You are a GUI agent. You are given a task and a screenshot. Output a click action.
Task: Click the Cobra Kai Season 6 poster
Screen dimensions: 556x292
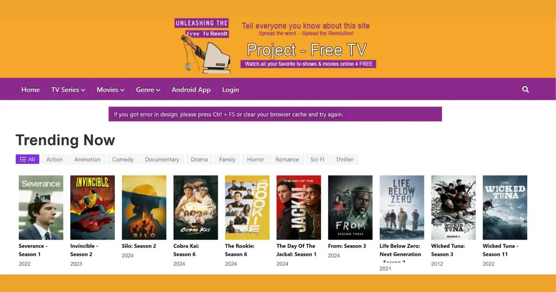[196, 207]
